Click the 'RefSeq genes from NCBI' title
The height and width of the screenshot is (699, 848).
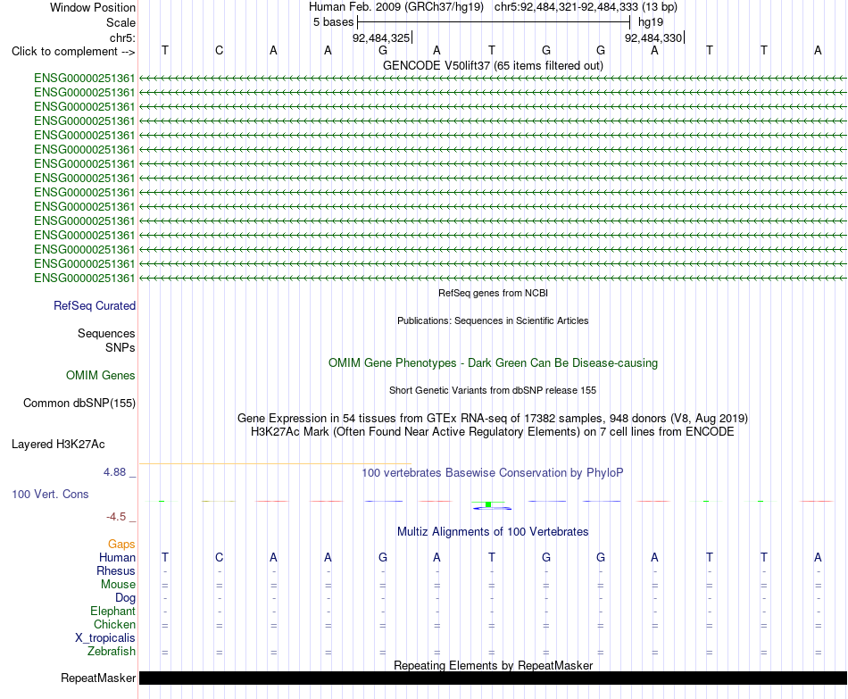(x=493, y=293)
